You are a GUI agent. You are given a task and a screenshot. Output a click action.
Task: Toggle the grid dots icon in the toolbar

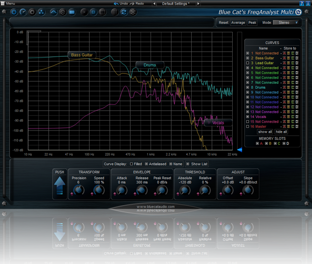point(114,12)
